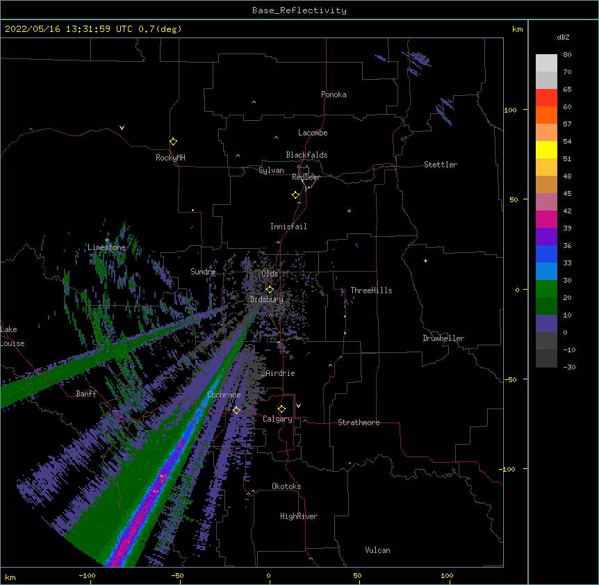Click the Lacombe town label
This screenshot has height=585, width=599.
point(313,133)
